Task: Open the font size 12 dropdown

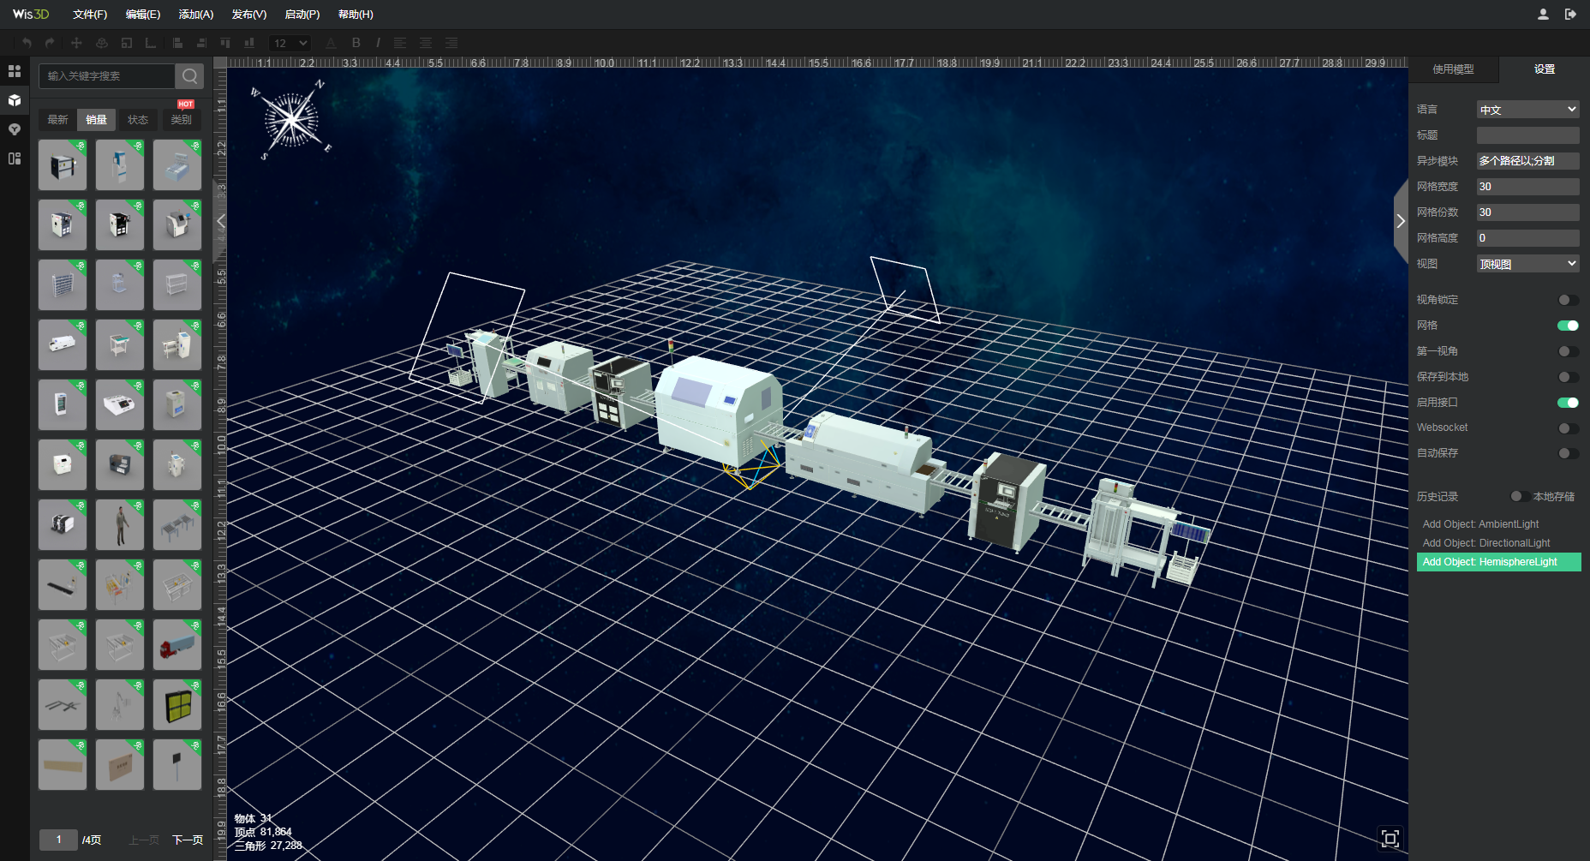Action: pos(290,43)
